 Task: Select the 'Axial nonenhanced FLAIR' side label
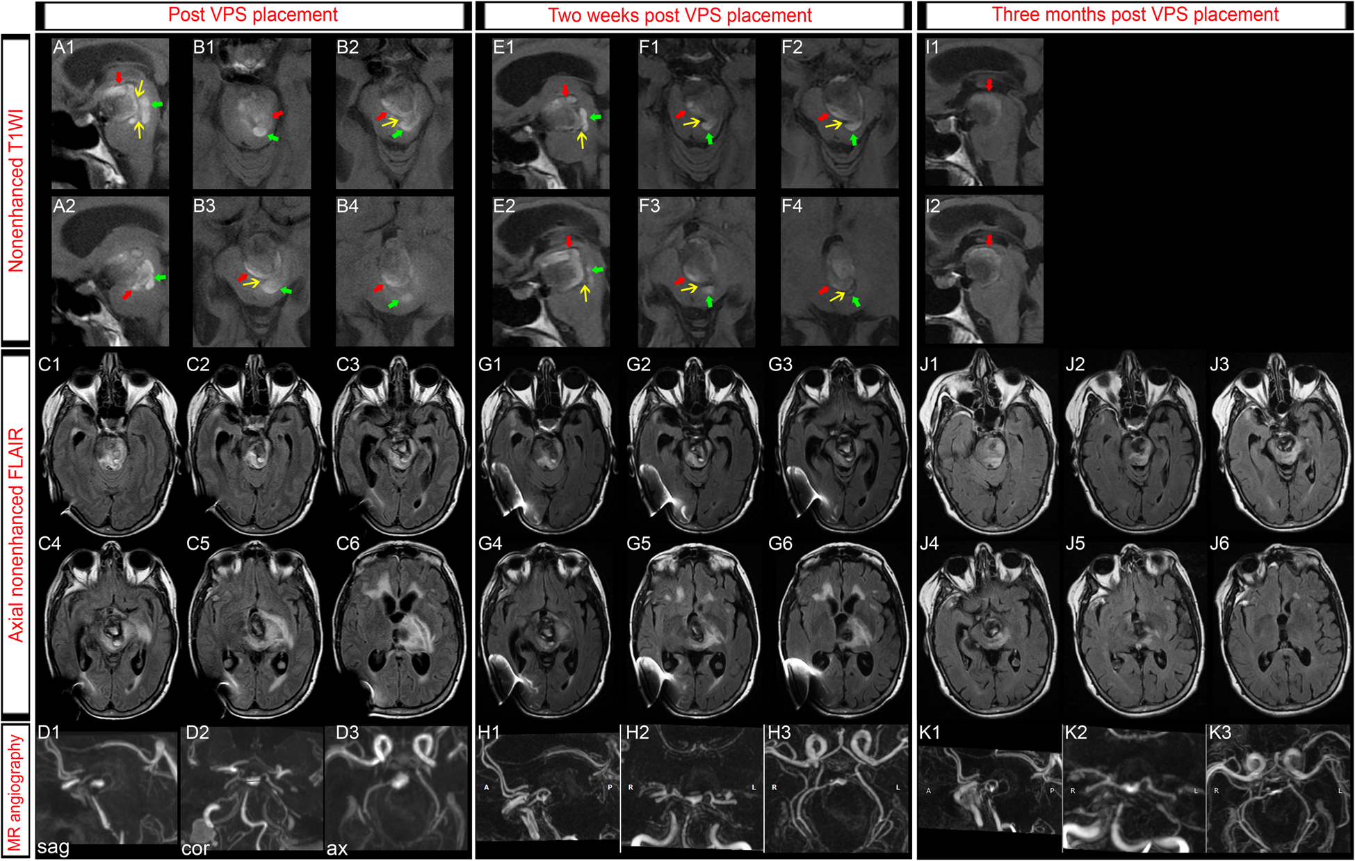[16, 534]
